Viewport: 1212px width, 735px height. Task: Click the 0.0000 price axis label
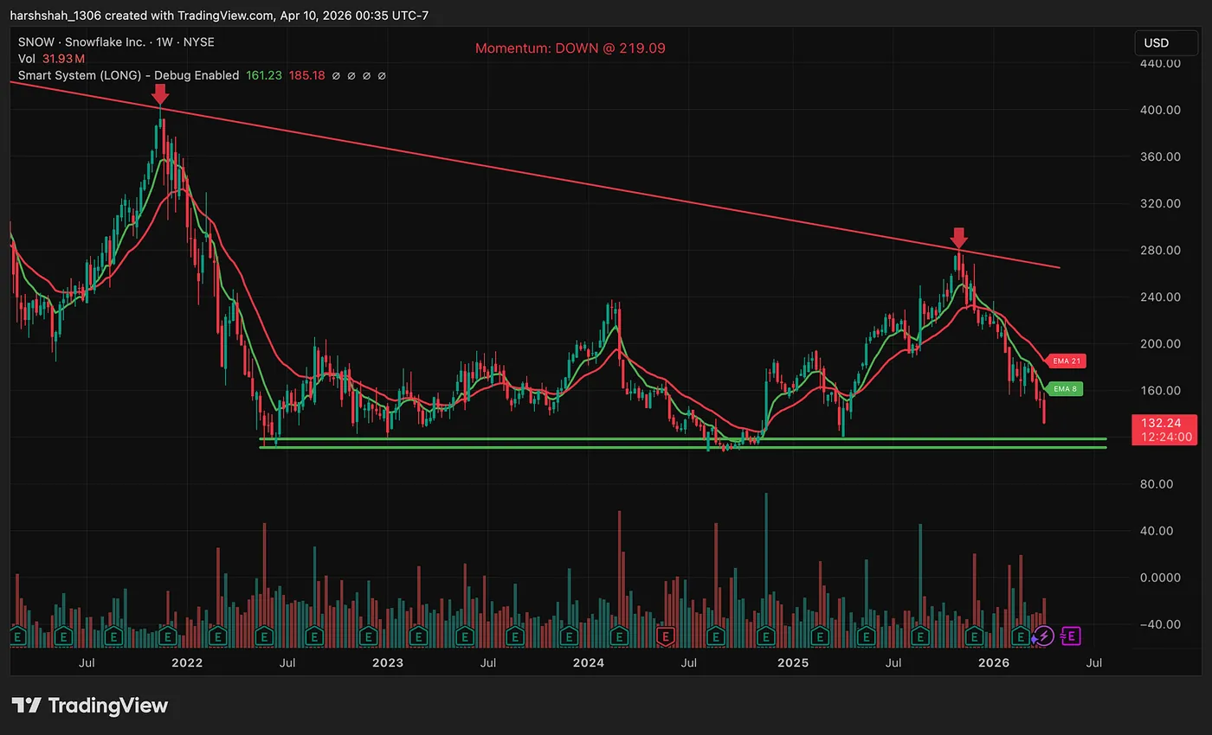tap(1161, 577)
